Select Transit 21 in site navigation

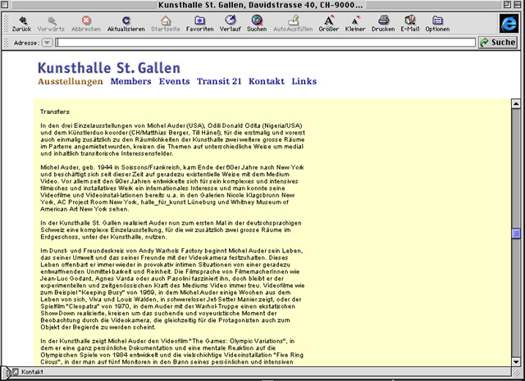pos(219,82)
